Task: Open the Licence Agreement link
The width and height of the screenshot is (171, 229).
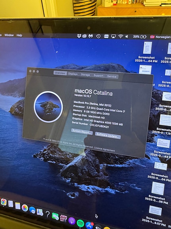Action: tap(104, 149)
